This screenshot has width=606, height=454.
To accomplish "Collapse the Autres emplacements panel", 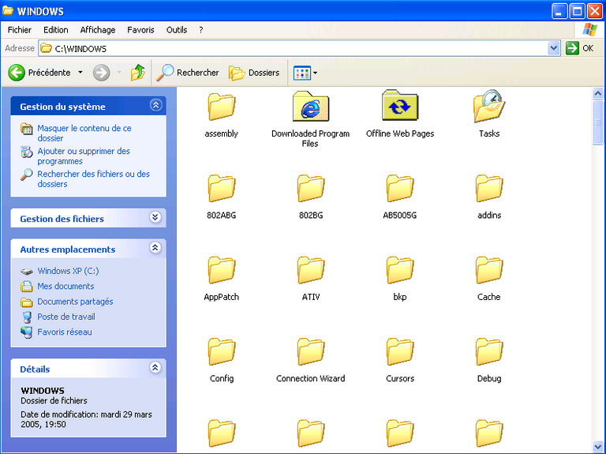I will 155,247.
